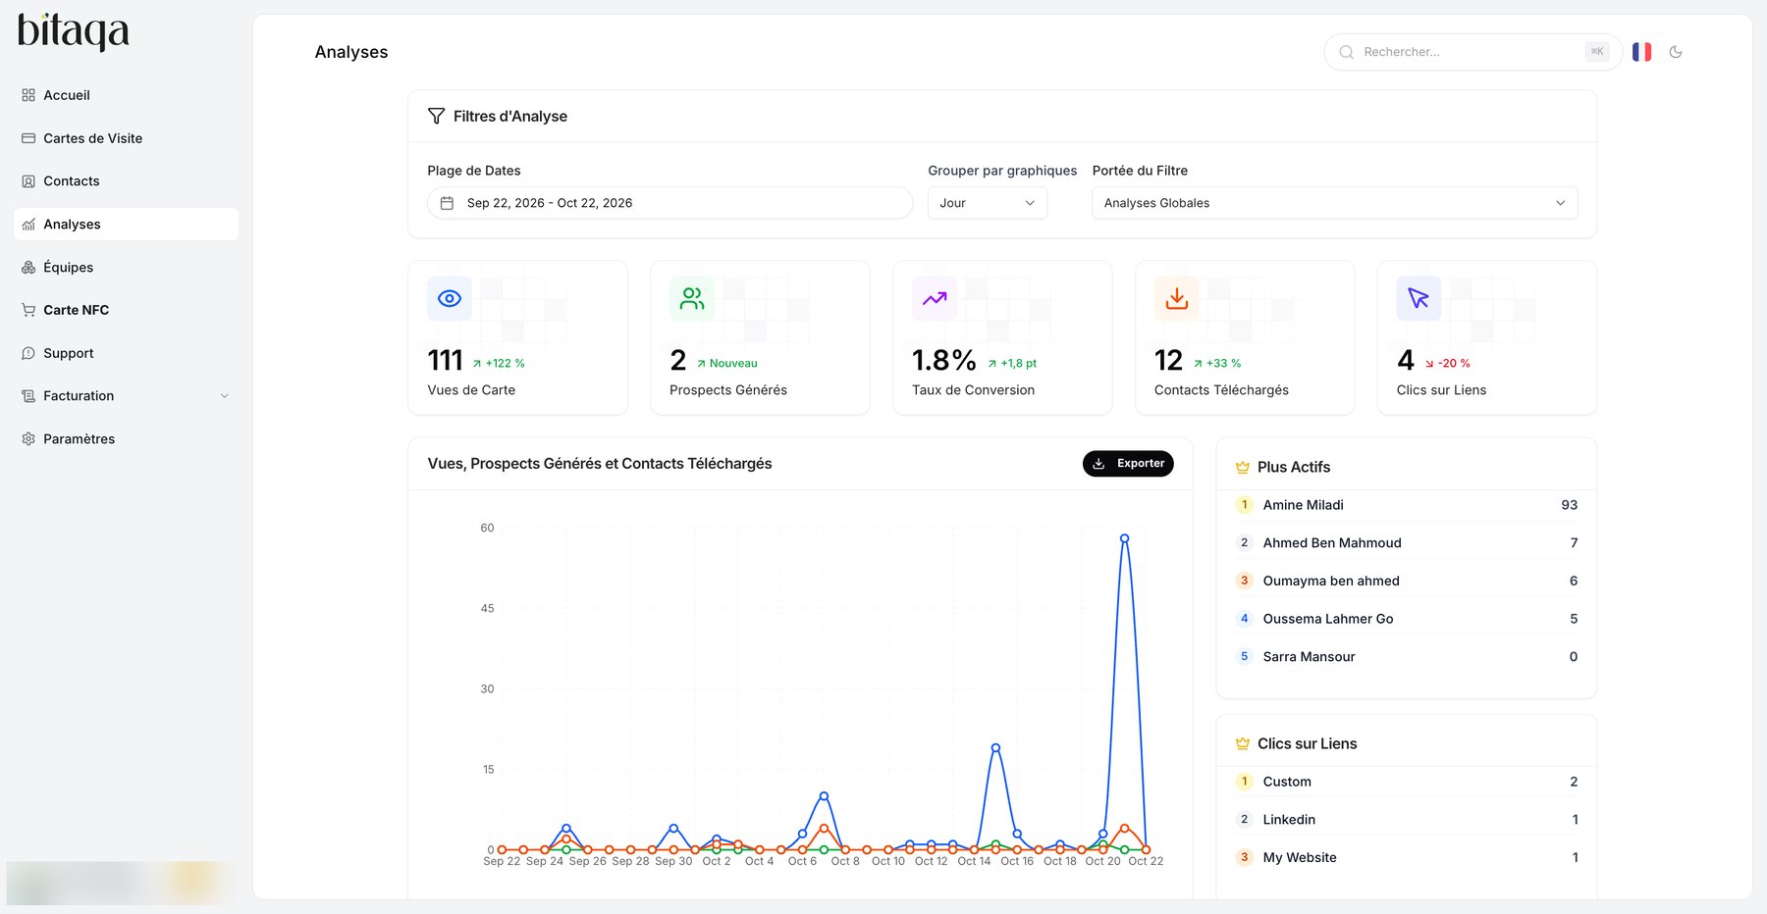Click the Carte NFC cart icon
1767x914 pixels.
point(28,310)
